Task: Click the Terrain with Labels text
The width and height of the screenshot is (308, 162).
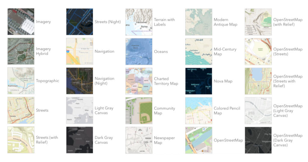Action: (165, 22)
